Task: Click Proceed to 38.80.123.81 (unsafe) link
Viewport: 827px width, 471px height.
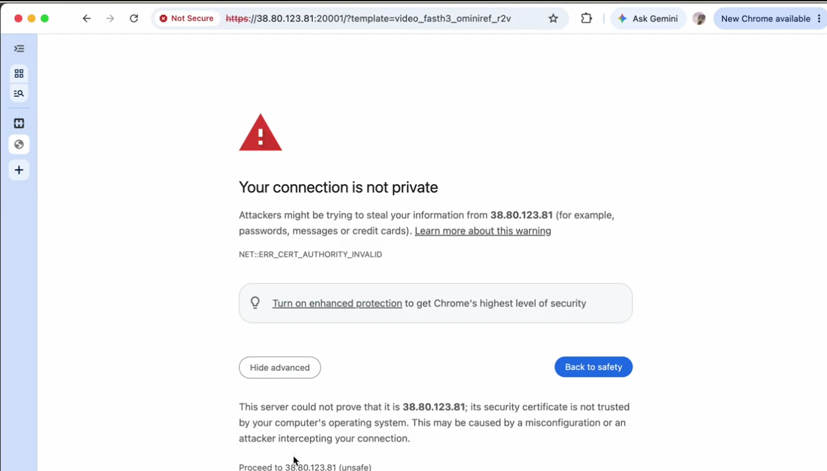Action: click(x=305, y=467)
